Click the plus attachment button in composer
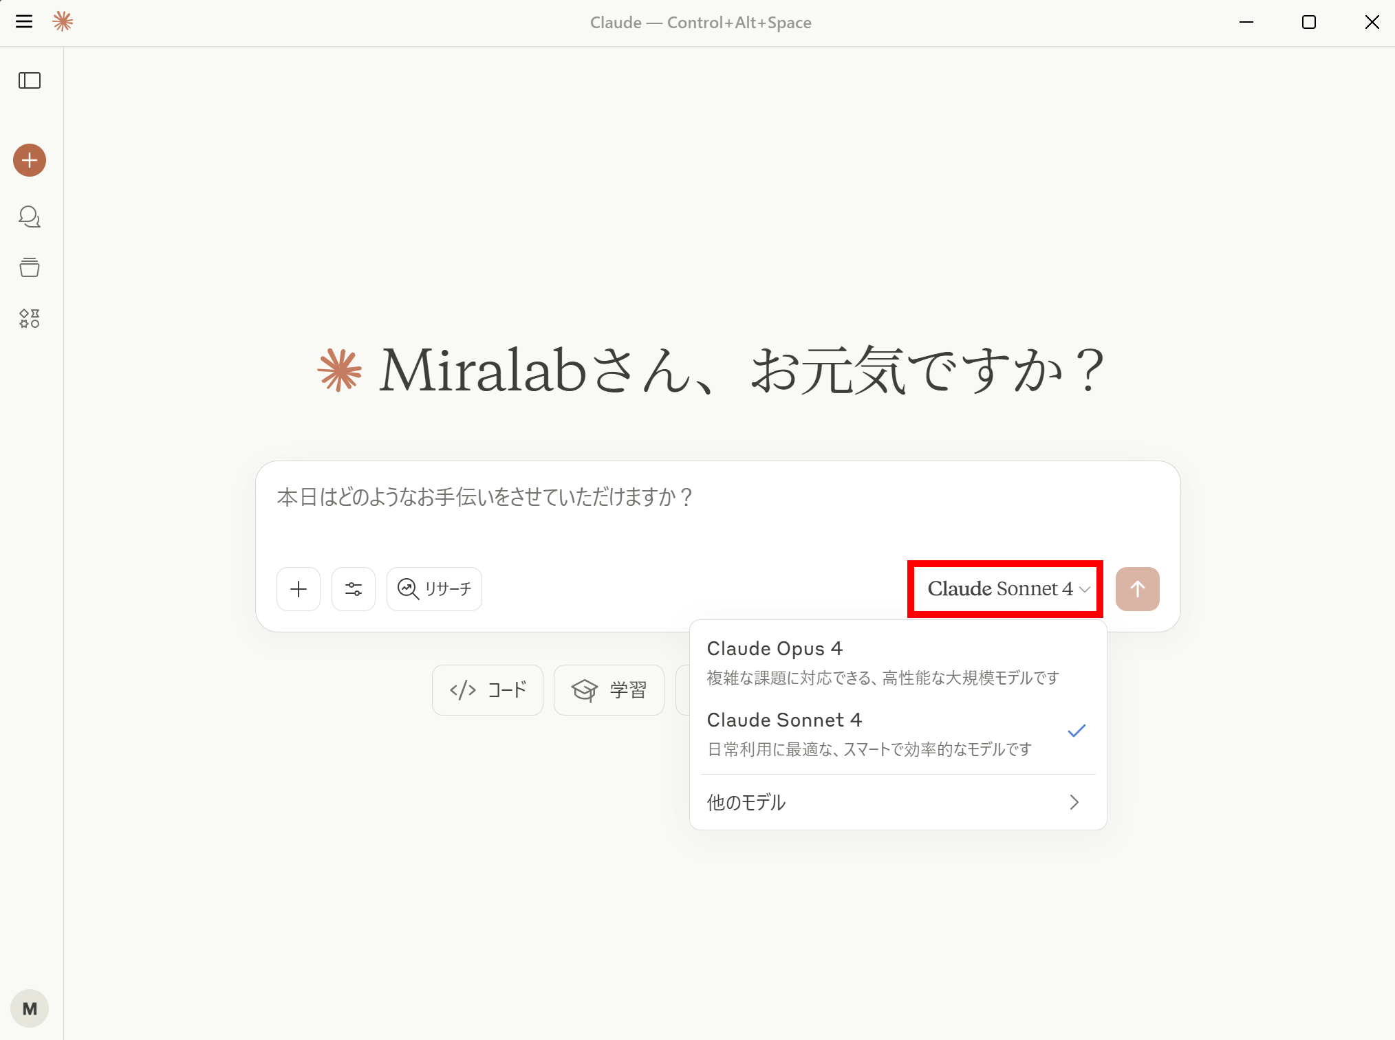Screen dimensions: 1395x1040 click(x=299, y=589)
